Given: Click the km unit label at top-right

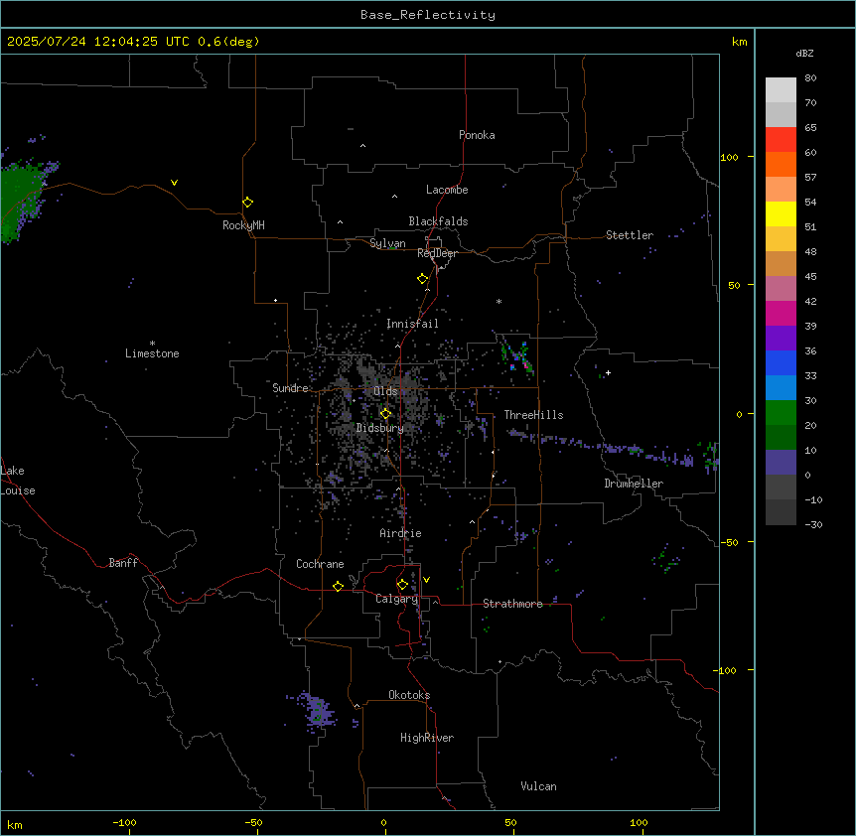Looking at the screenshot, I should pos(739,42).
